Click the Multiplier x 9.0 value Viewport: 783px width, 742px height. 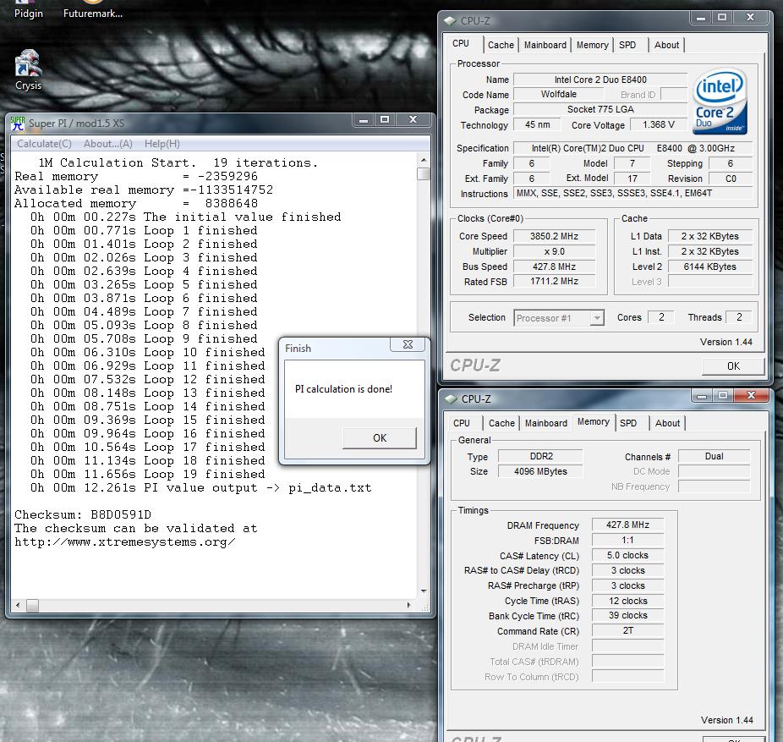[555, 251]
